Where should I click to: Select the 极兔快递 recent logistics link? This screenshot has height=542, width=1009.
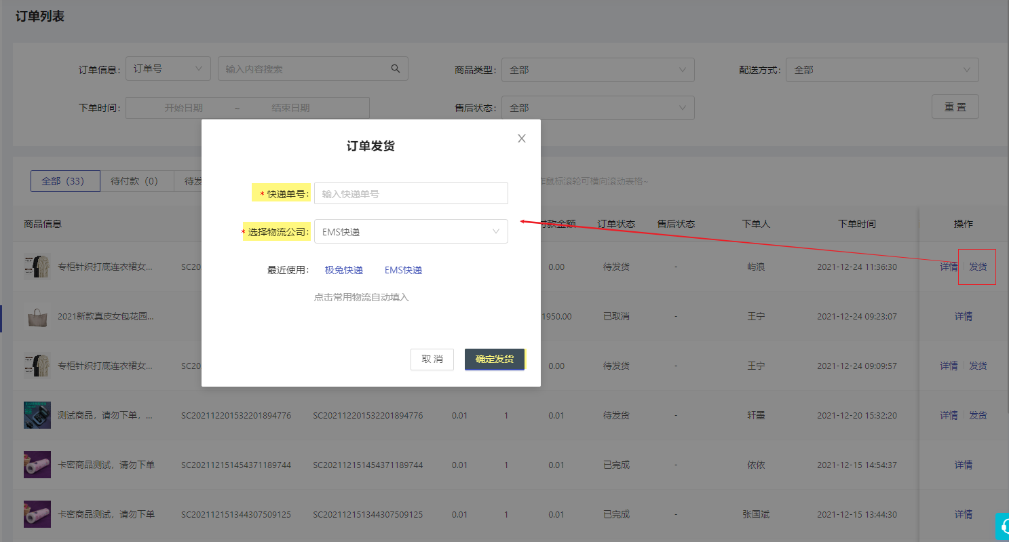click(x=344, y=270)
